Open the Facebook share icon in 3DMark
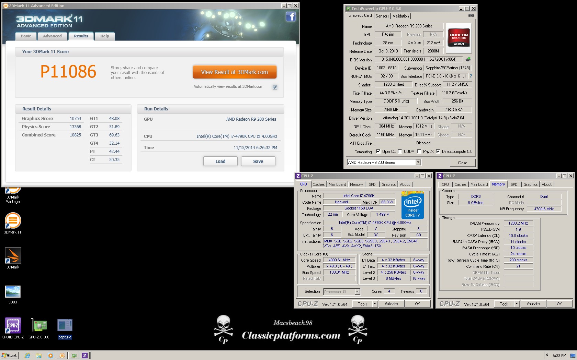577x360 pixels. (291, 16)
